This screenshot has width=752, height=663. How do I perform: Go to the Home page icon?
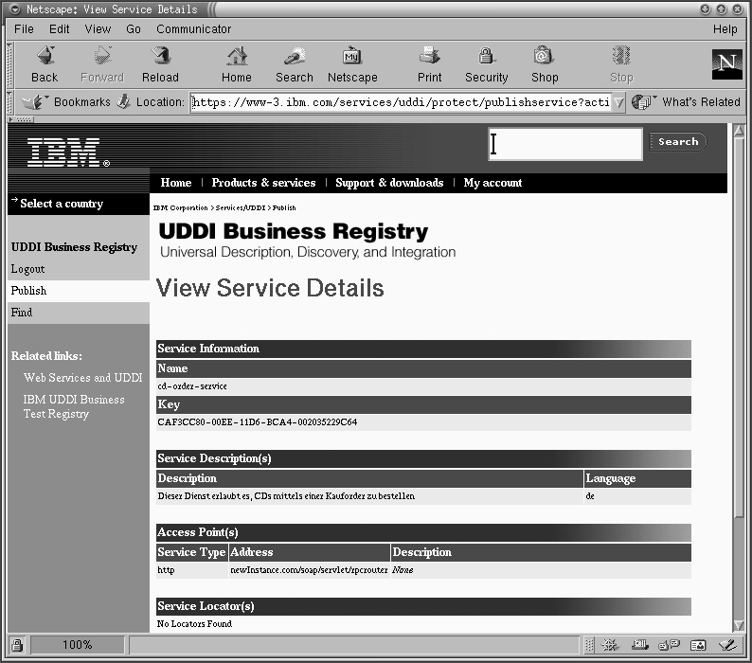click(x=237, y=56)
